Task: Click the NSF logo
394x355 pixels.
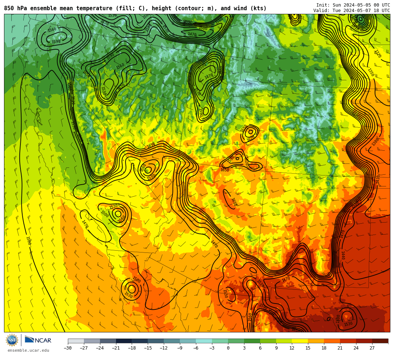Action: (12, 340)
